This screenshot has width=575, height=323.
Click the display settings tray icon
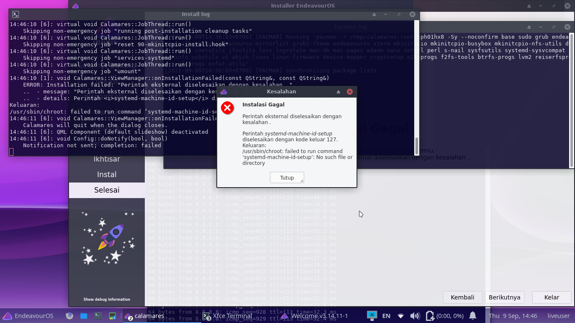click(372, 315)
